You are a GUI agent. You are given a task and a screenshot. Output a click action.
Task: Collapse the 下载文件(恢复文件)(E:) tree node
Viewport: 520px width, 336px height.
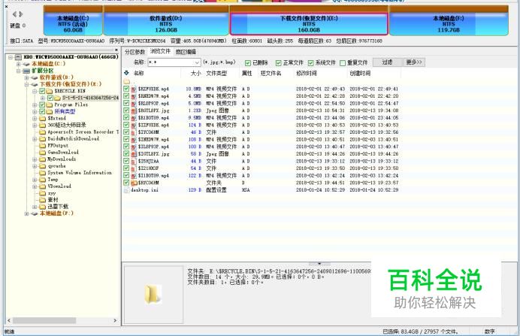26,84
